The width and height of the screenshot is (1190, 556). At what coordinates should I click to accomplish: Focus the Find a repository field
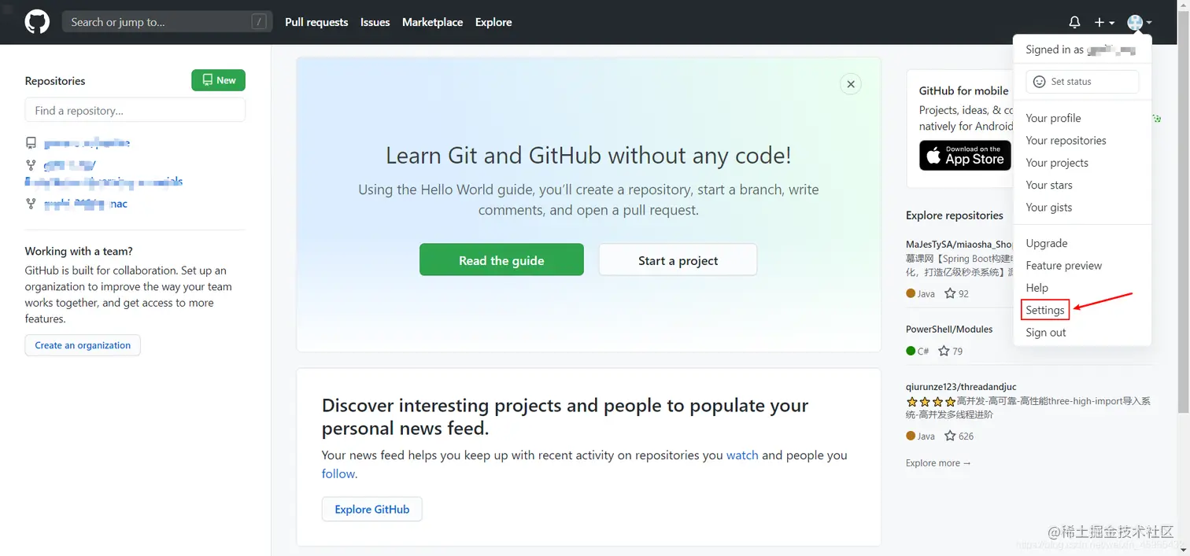(135, 110)
